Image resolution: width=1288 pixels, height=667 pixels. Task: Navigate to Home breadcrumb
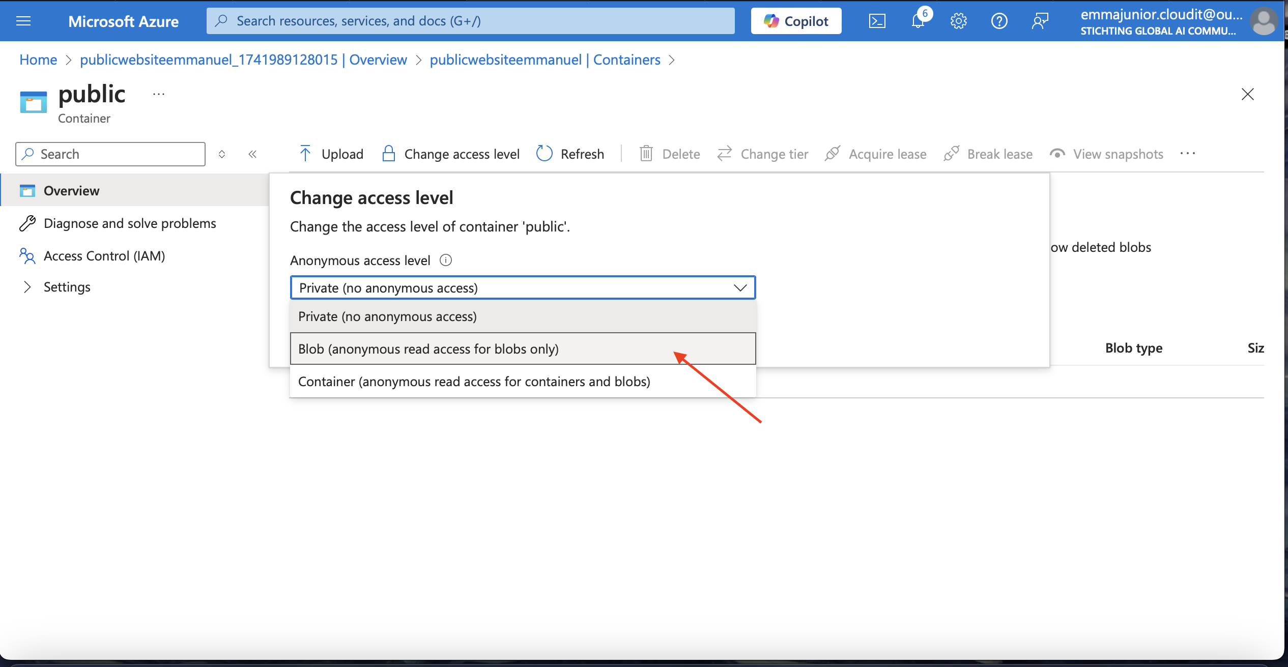pyautogui.click(x=38, y=60)
